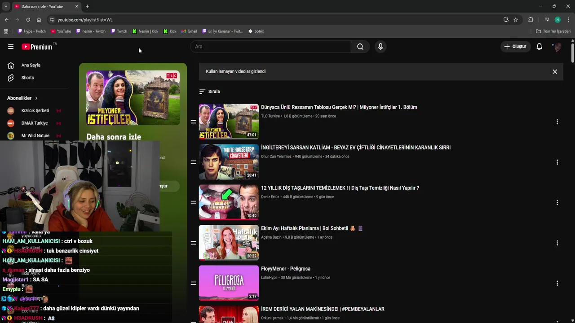Click the search magnifier button
575x323 pixels.
[360, 47]
